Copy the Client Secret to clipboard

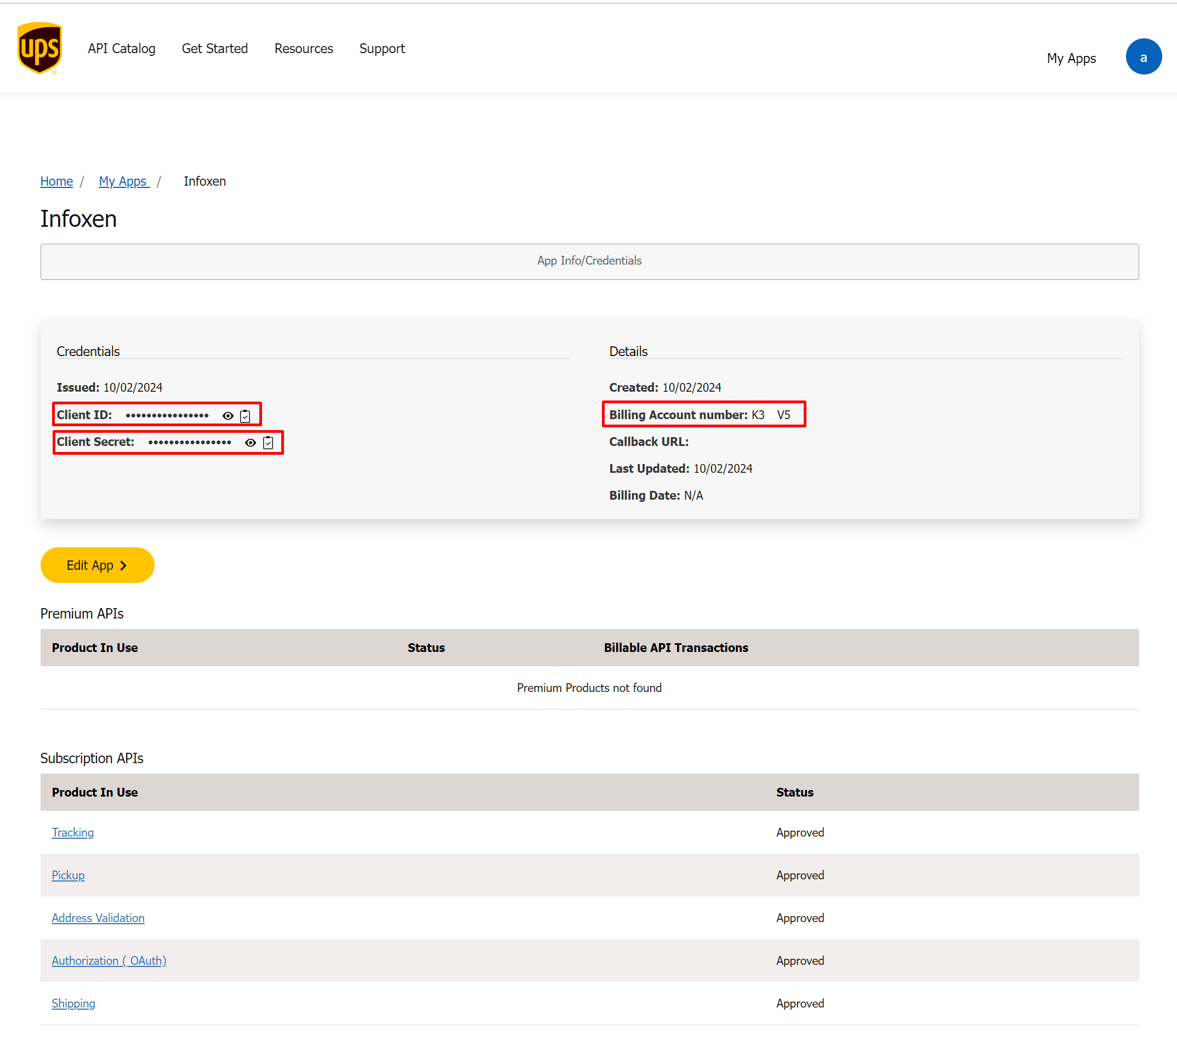(268, 443)
